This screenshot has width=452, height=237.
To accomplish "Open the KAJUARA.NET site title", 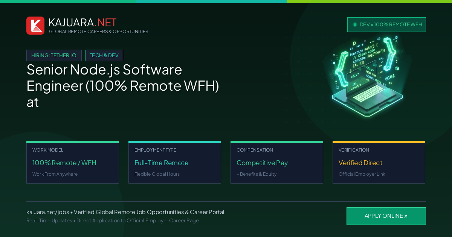I will pyautogui.click(x=82, y=23).
